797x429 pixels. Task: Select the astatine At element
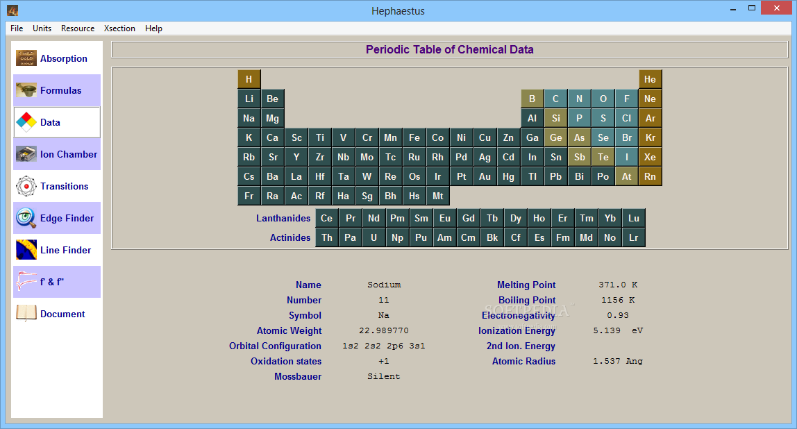point(627,176)
